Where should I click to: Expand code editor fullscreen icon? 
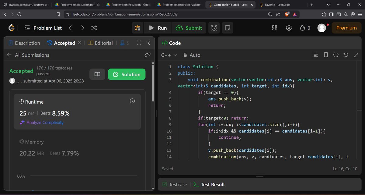pyautogui.click(x=356, y=55)
